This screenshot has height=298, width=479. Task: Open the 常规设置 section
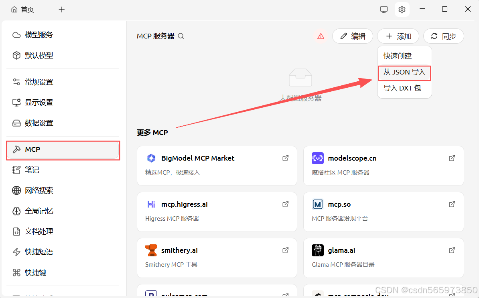pyautogui.click(x=63, y=82)
